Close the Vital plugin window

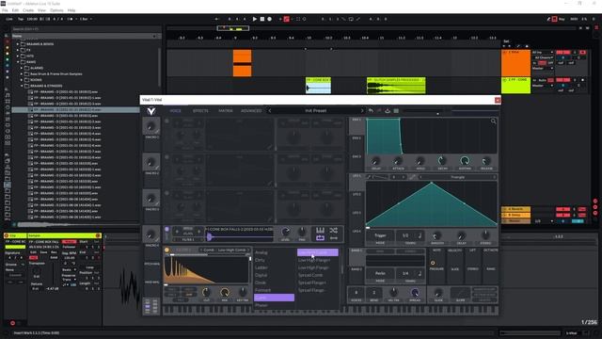pyautogui.click(x=498, y=100)
